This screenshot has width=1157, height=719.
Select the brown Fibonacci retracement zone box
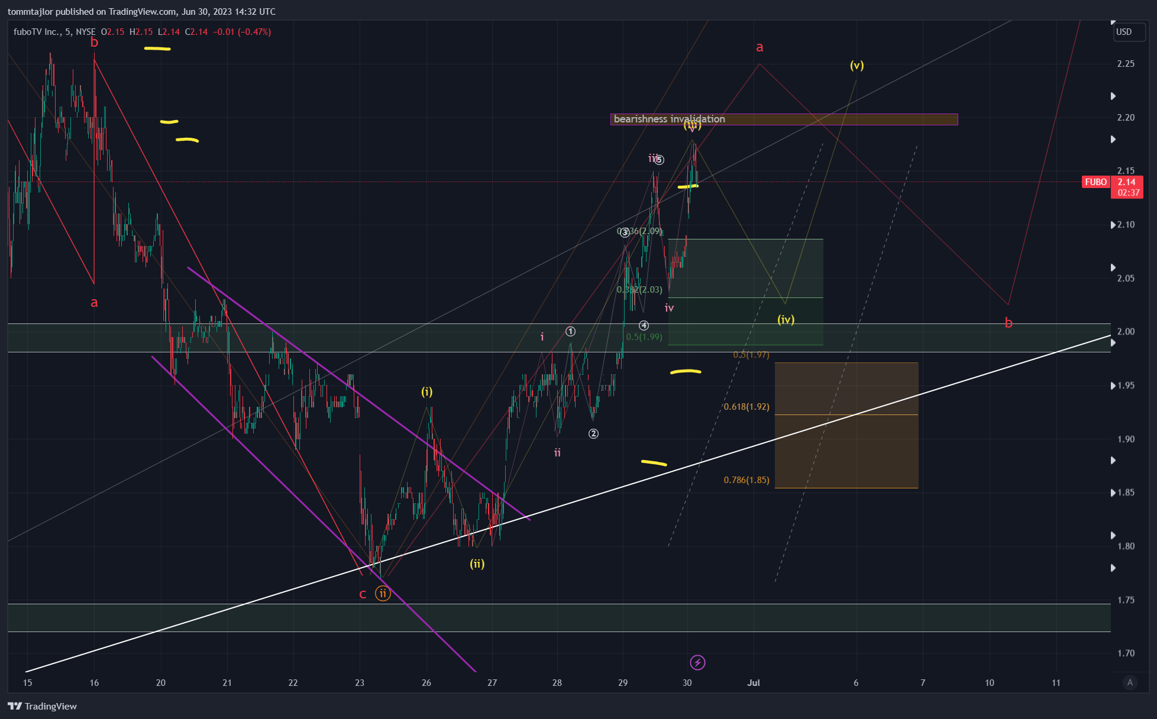tap(846, 425)
